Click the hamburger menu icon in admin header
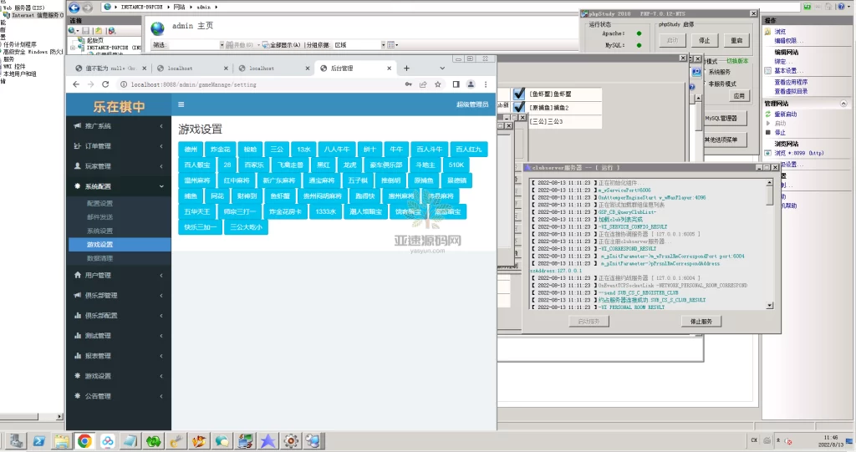The width and height of the screenshot is (856, 452). coord(181,105)
